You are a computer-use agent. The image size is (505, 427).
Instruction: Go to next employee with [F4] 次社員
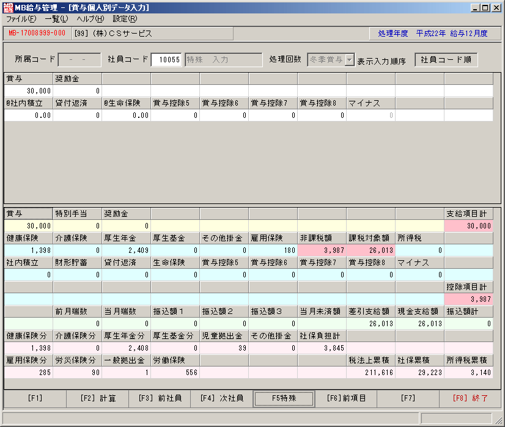point(222,398)
